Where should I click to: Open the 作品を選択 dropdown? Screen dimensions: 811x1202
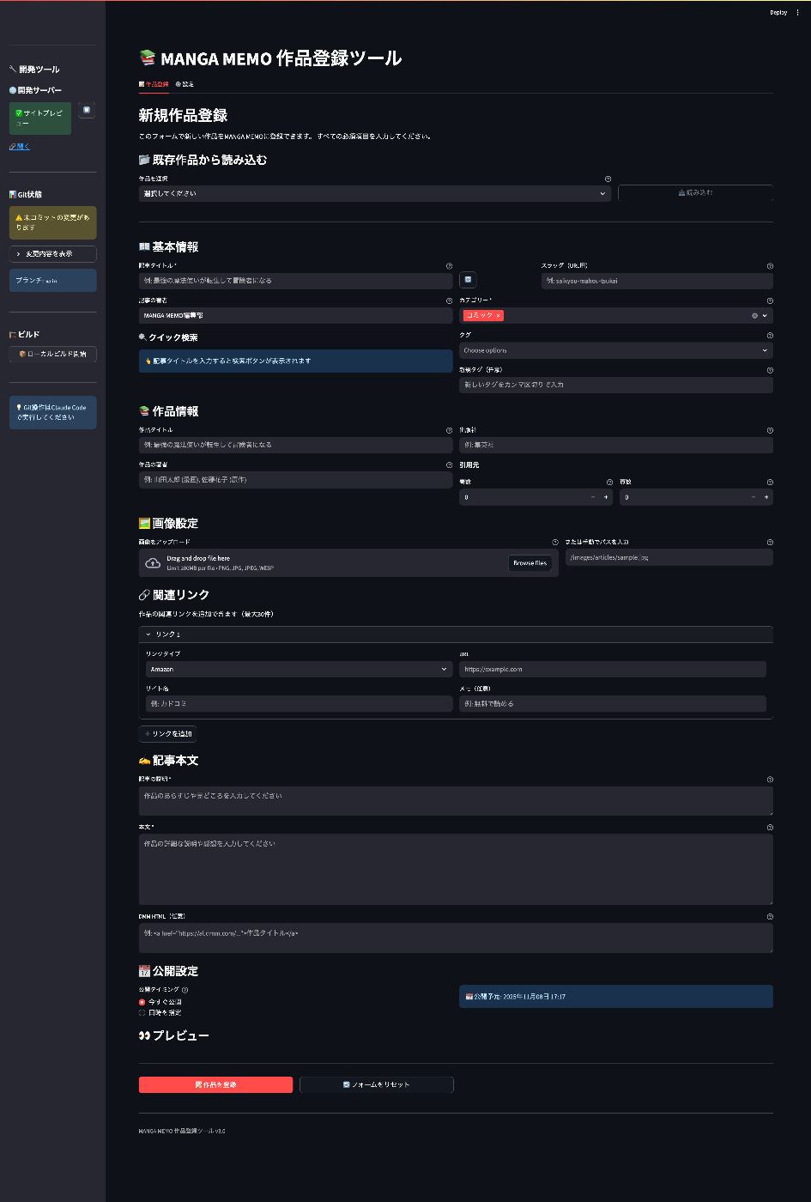[x=375, y=193]
